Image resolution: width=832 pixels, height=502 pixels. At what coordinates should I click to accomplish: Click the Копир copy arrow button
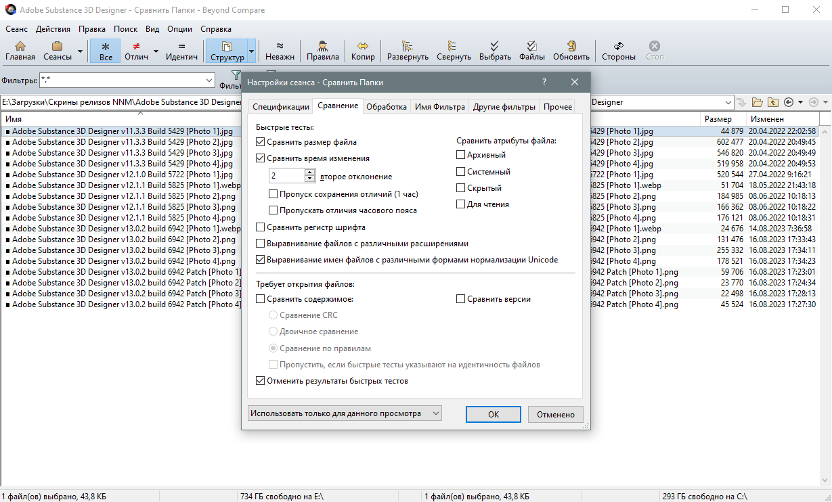(x=362, y=51)
